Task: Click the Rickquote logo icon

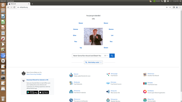Action: pyautogui.click(x=108, y=92)
